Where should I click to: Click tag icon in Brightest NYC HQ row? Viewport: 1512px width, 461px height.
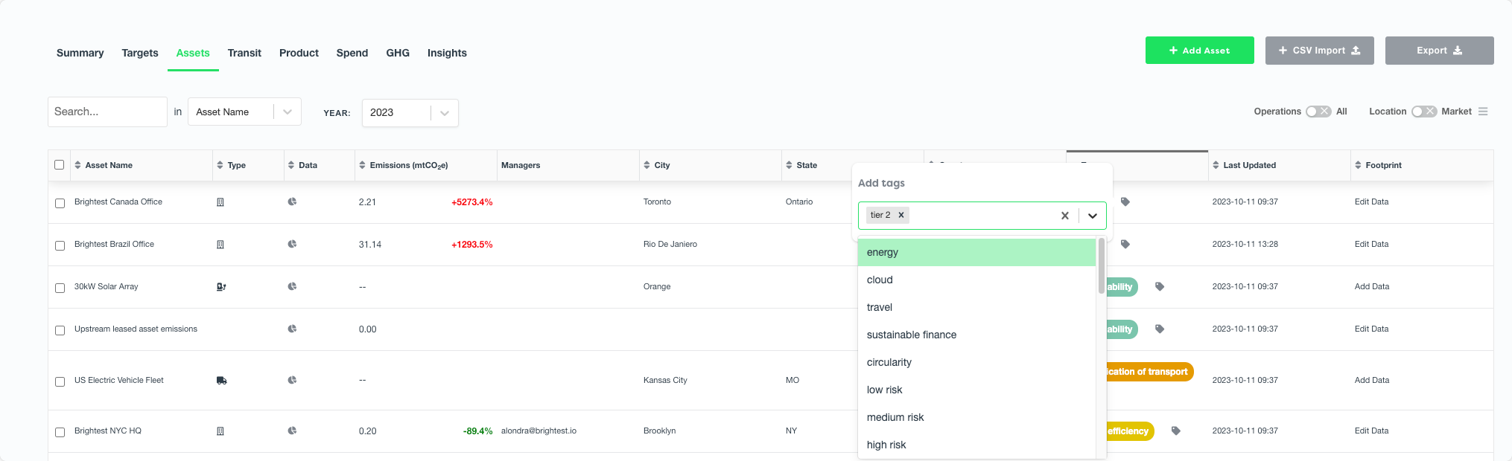[x=1175, y=431]
